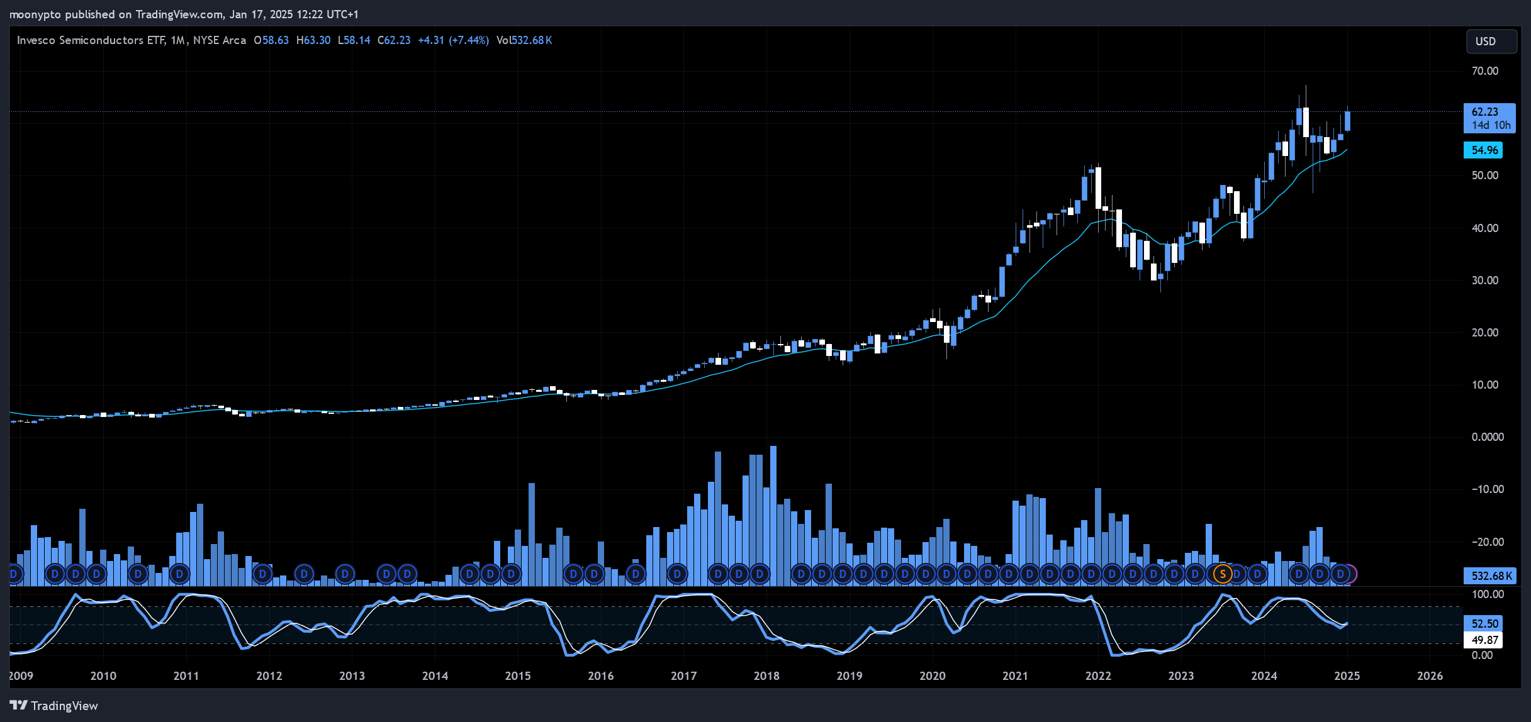This screenshot has height=722, width=1531.
Task: Click the Vol532.68K legend value
Action: point(524,40)
